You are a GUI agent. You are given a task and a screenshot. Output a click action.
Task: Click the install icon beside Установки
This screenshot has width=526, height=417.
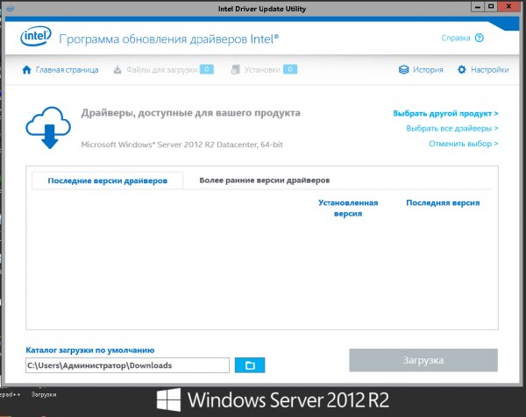coord(236,70)
